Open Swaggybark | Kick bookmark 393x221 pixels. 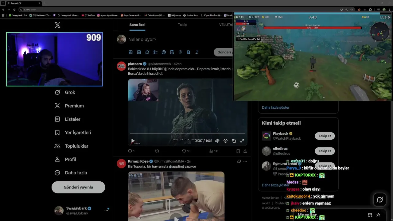click(x=18, y=15)
